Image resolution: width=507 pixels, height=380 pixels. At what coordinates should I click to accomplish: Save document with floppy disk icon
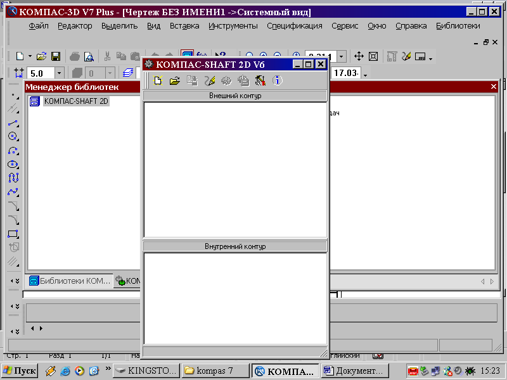click(56, 56)
